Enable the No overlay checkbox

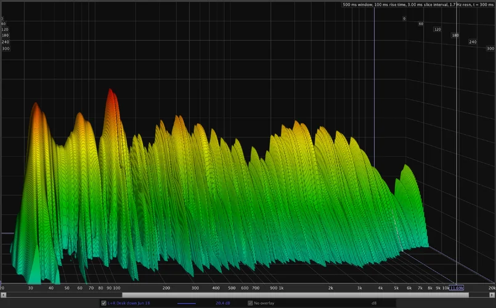pos(250,303)
